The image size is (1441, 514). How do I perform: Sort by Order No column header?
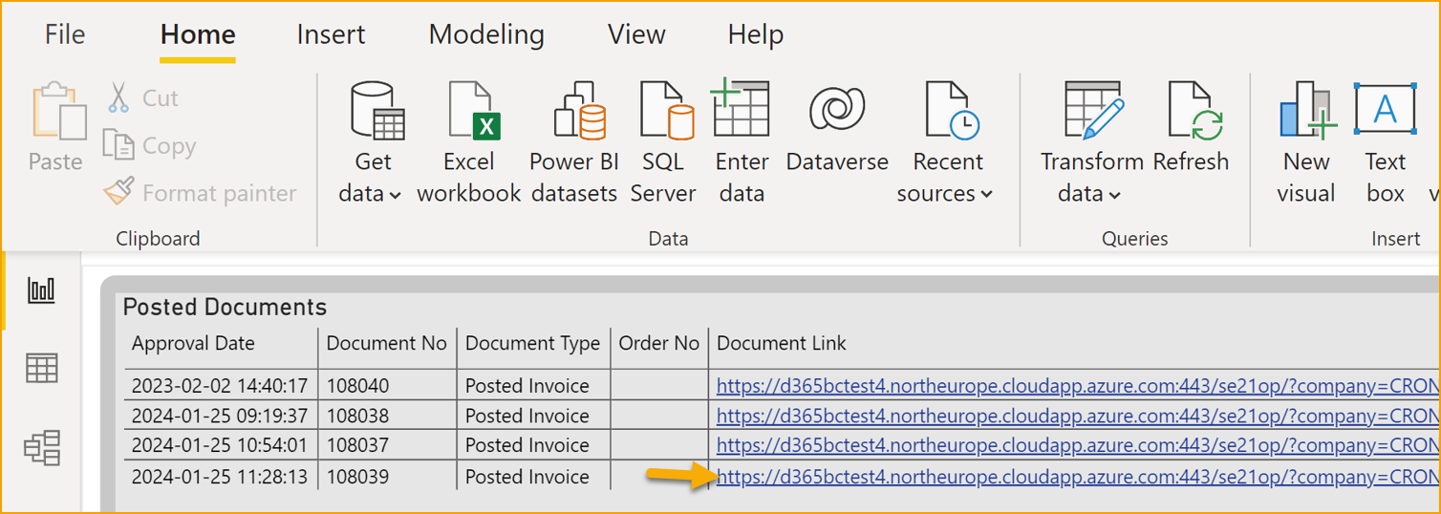tap(659, 343)
